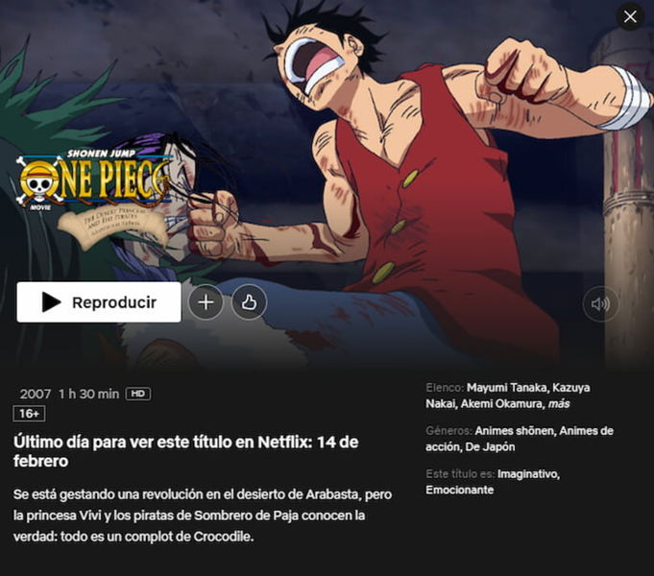Expand full cast list via más
Screen dimensions: 654x576
(x=559, y=404)
